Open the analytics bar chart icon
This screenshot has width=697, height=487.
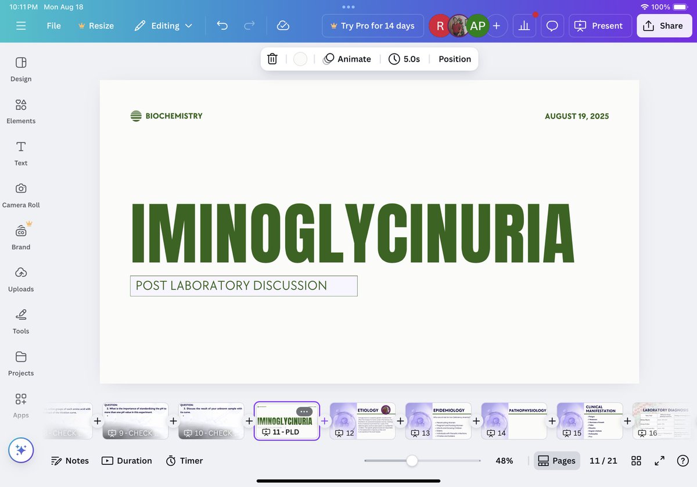524,26
